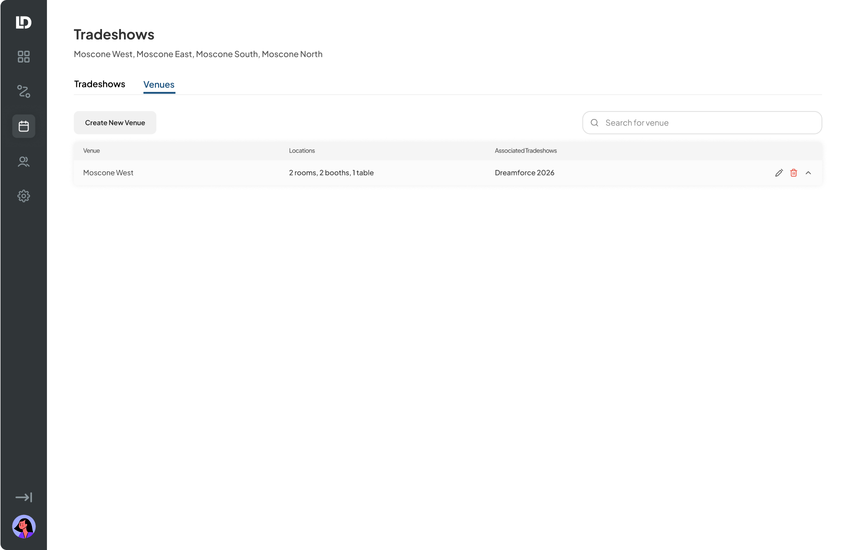Click the LD logo in sidebar

coord(23,22)
